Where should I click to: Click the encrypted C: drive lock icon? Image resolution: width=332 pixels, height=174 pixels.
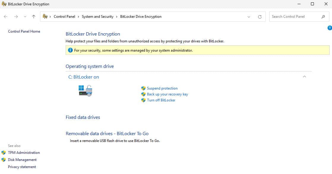(85, 90)
